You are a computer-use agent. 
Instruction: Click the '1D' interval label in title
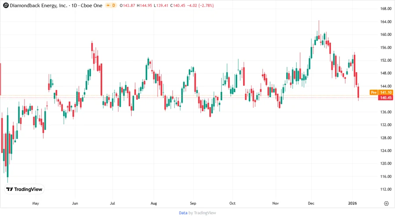point(74,6)
